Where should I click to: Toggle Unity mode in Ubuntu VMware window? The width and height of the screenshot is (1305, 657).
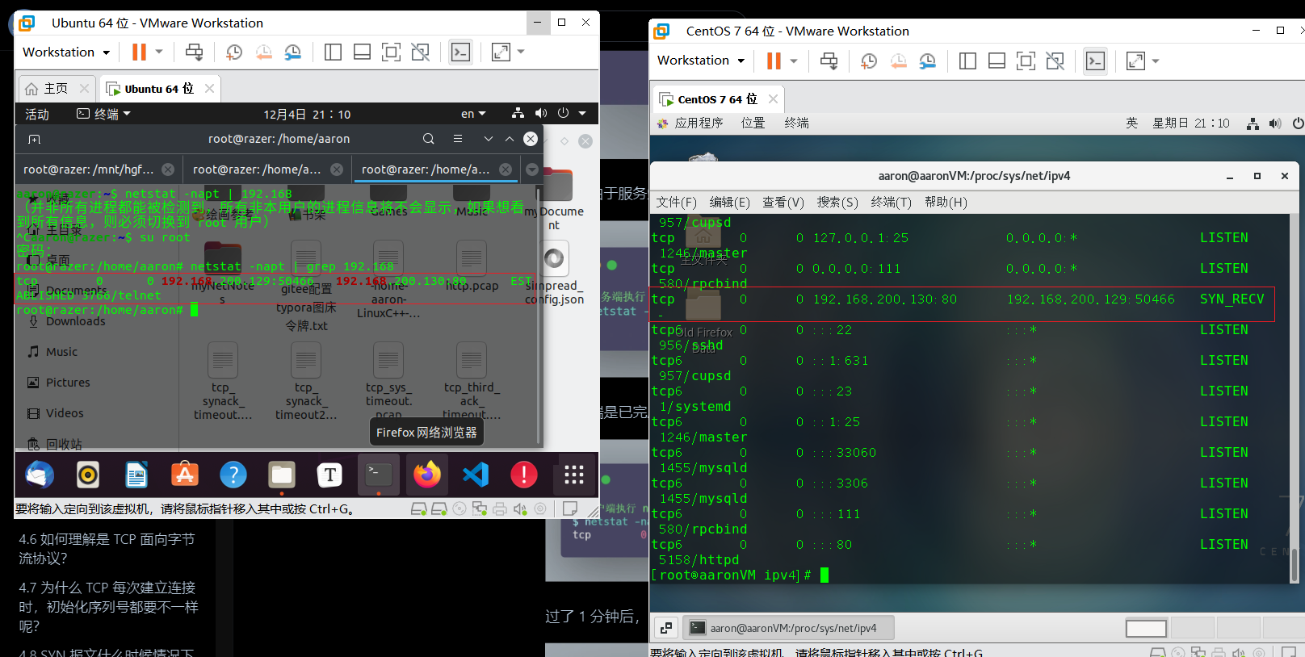[420, 52]
